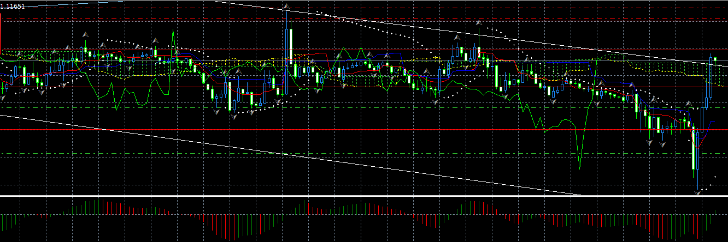Click the 1.11651 price label
728x242 pixels.
tap(13, 6)
